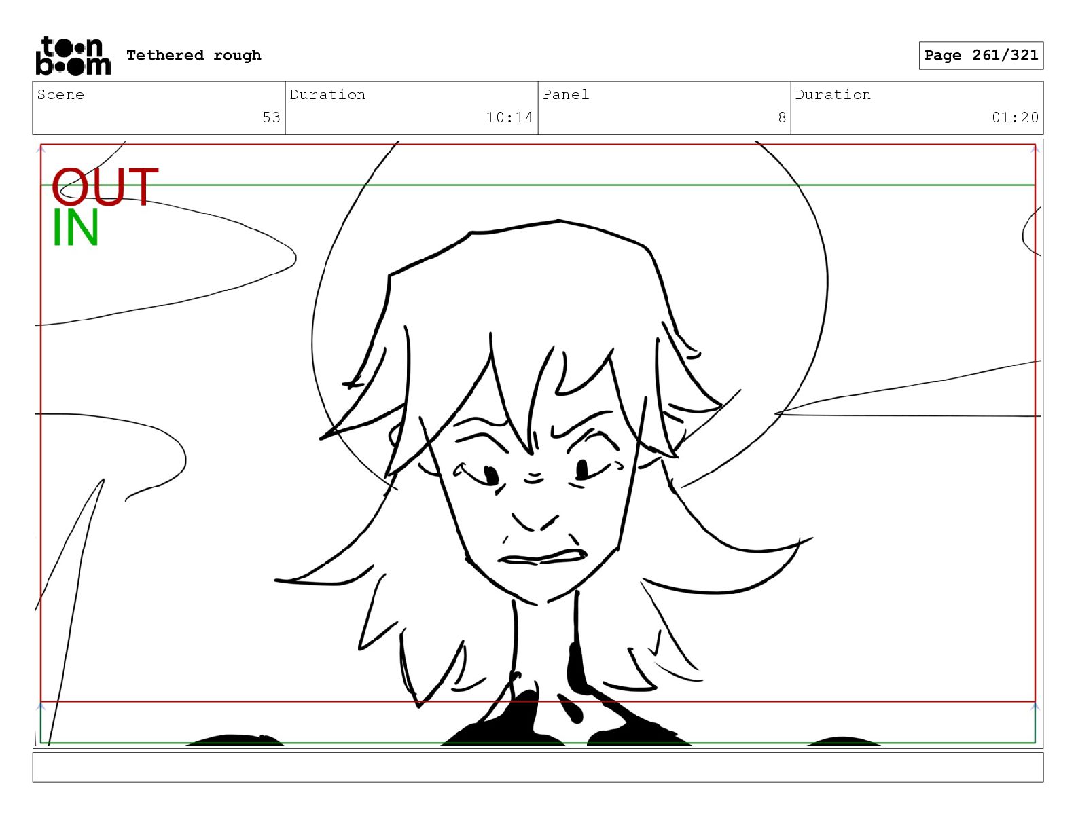
Task: Click the storyboard panel character drawing
Action: coord(538,443)
